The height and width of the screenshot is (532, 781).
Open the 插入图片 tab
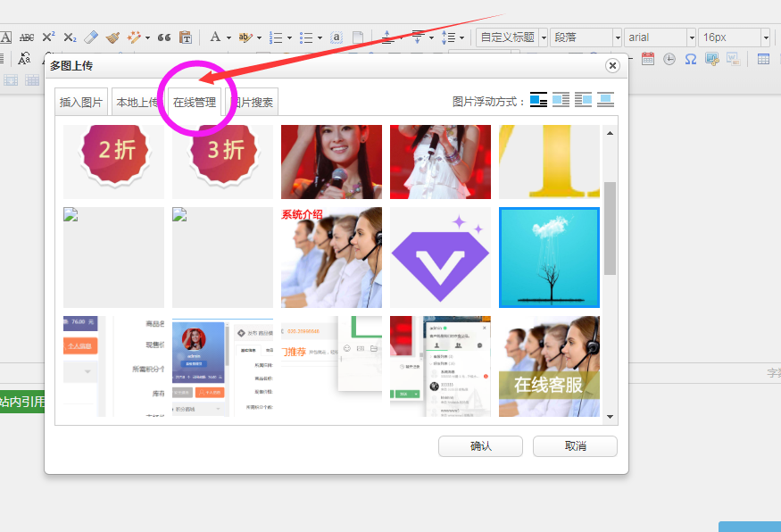tap(81, 102)
